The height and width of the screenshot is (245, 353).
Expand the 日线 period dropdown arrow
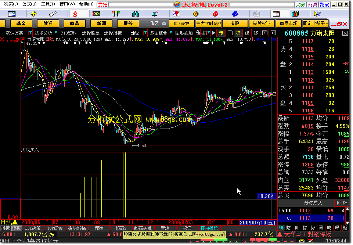click(145, 33)
